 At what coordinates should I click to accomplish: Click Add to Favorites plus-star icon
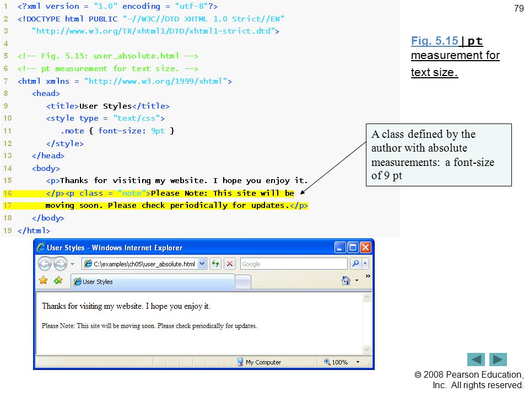point(58,280)
